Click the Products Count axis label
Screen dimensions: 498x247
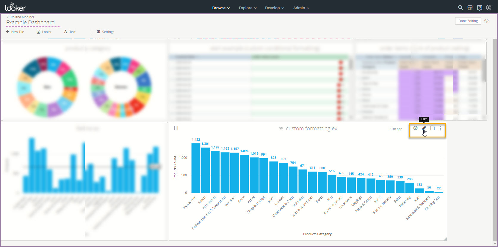(x=175, y=168)
